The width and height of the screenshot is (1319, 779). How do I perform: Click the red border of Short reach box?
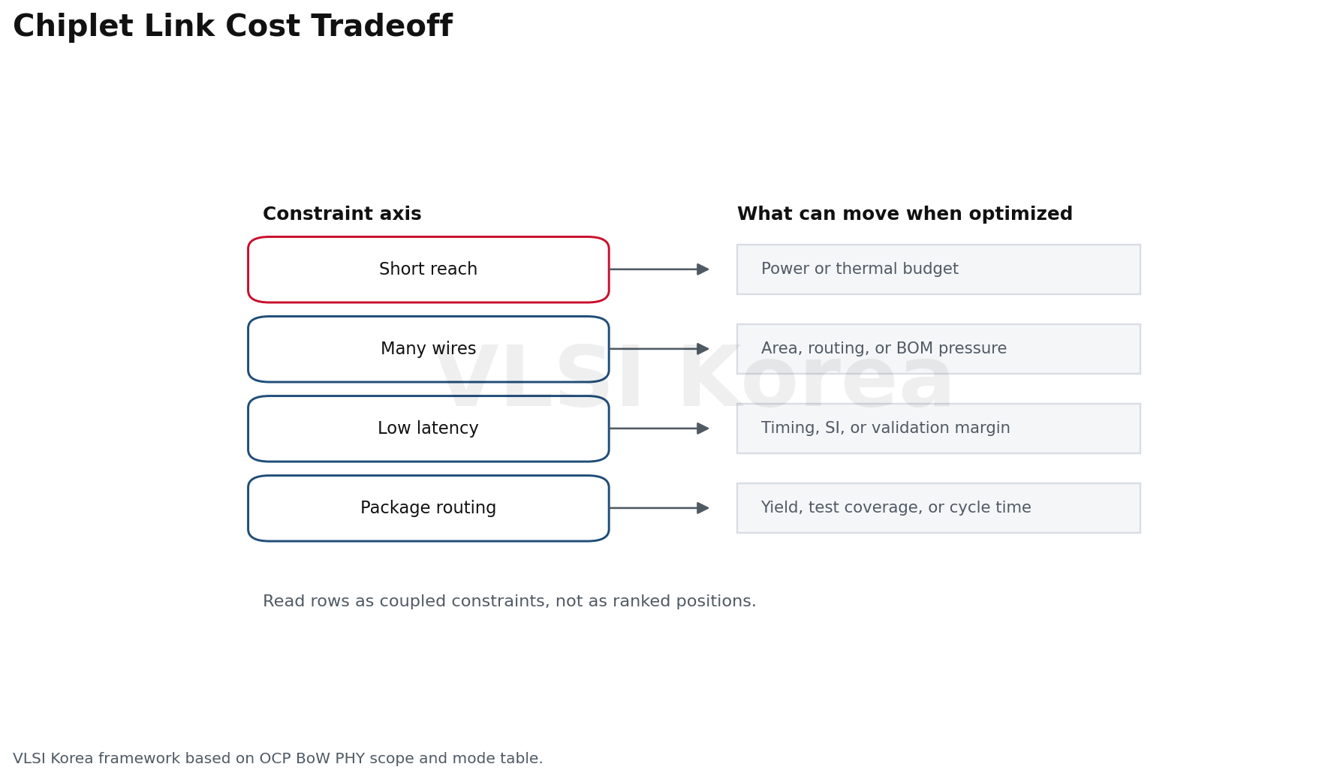click(x=428, y=237)
